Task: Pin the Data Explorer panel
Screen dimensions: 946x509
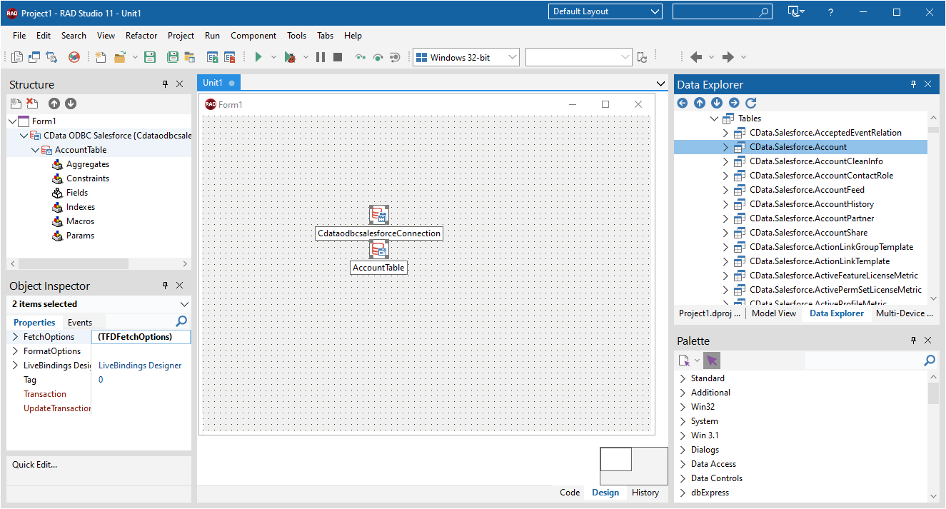Action: [x=913, y=84]
